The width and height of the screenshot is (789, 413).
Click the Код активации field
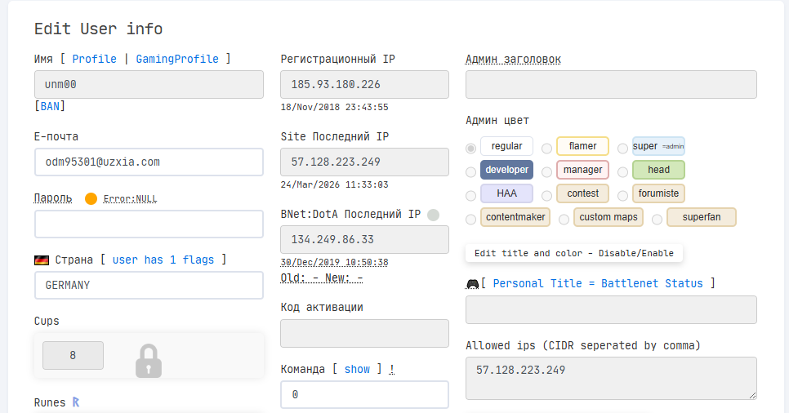pos(365,334)
